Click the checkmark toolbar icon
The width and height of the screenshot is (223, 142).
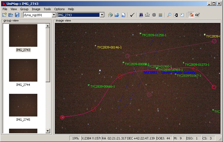coord(132,15)
